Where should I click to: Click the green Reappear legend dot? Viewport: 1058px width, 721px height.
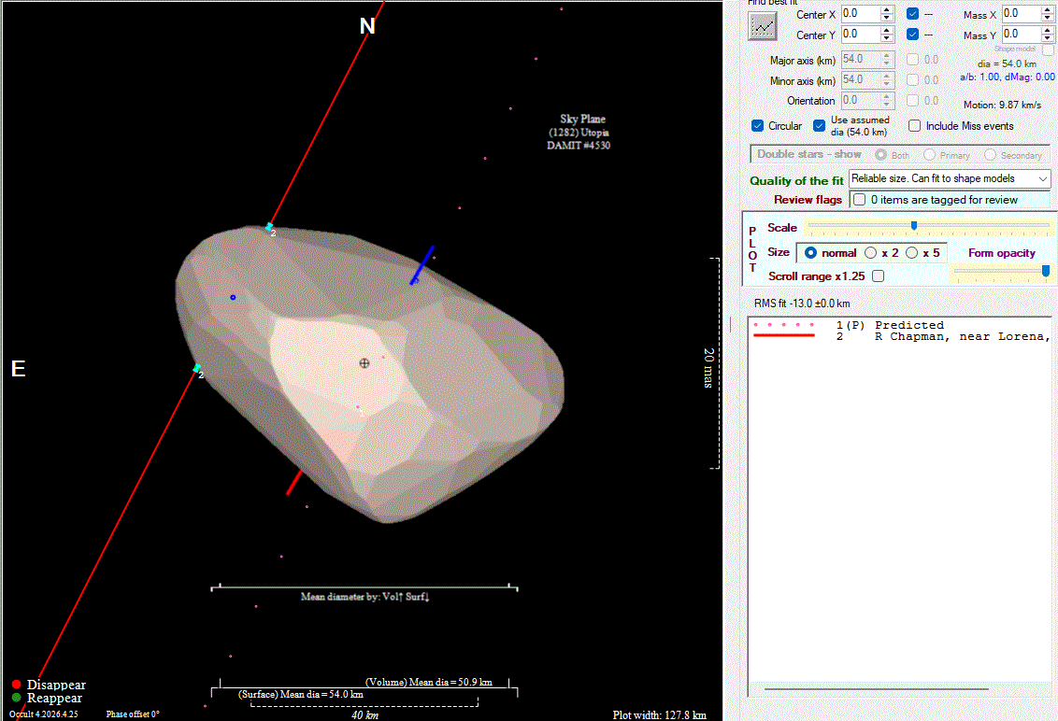16,698
